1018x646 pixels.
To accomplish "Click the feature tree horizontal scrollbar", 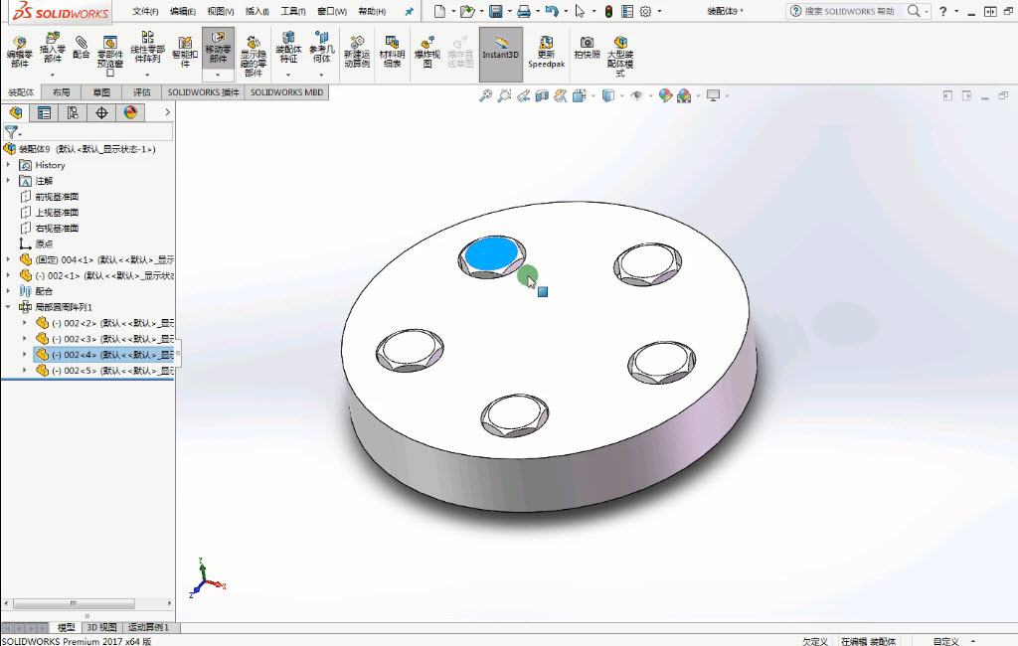I will pos(74,603).
